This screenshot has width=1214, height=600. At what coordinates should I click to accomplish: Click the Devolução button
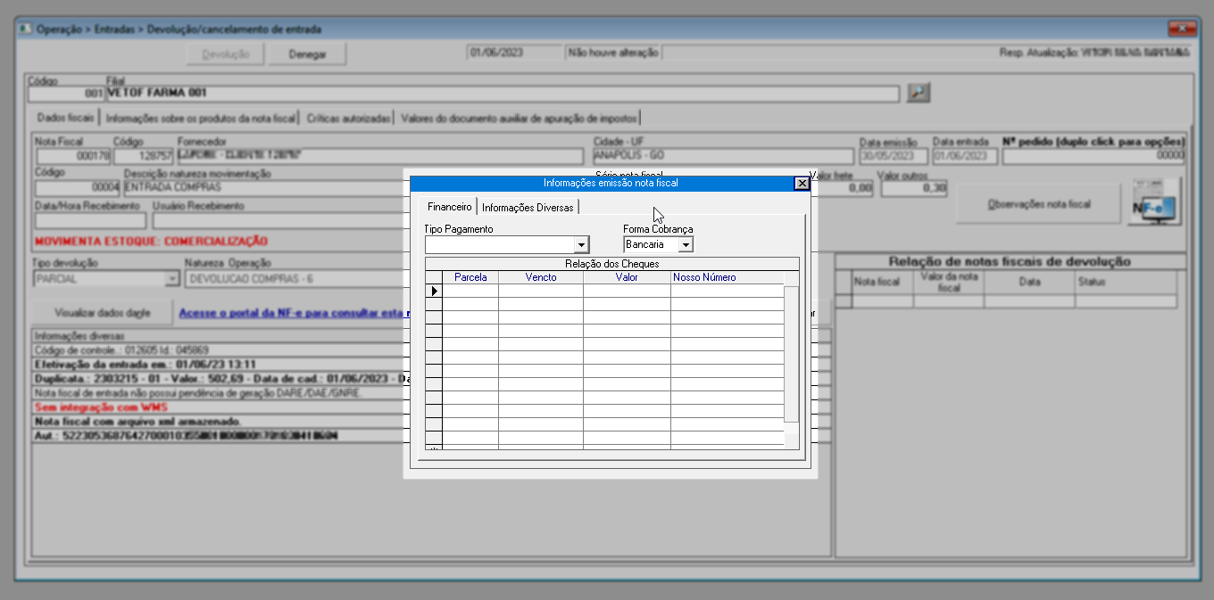pos(226,54)
